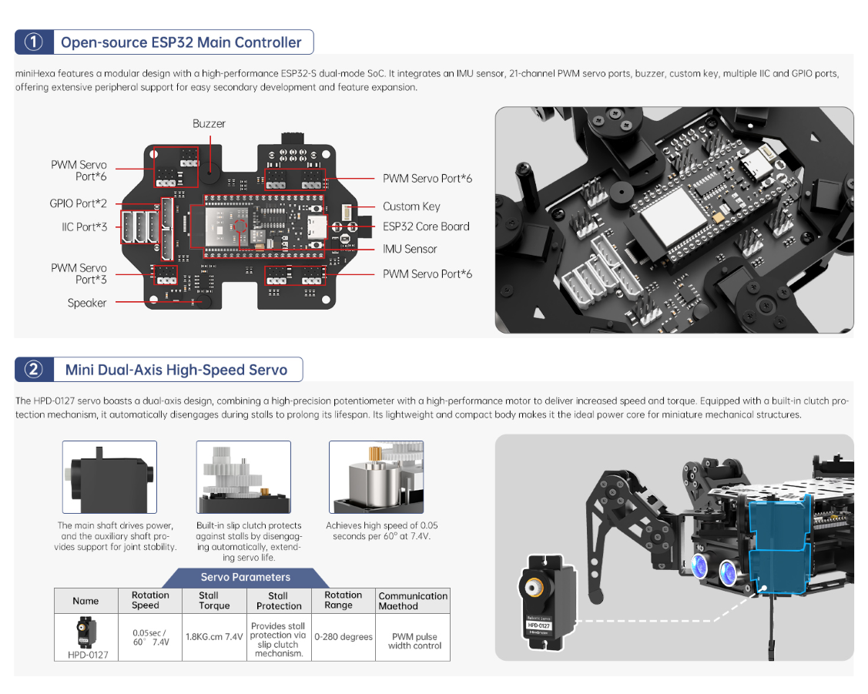Click the Open-source ESP32 Main Controller heading
868x694 pixels.
[x=181, y=42]
